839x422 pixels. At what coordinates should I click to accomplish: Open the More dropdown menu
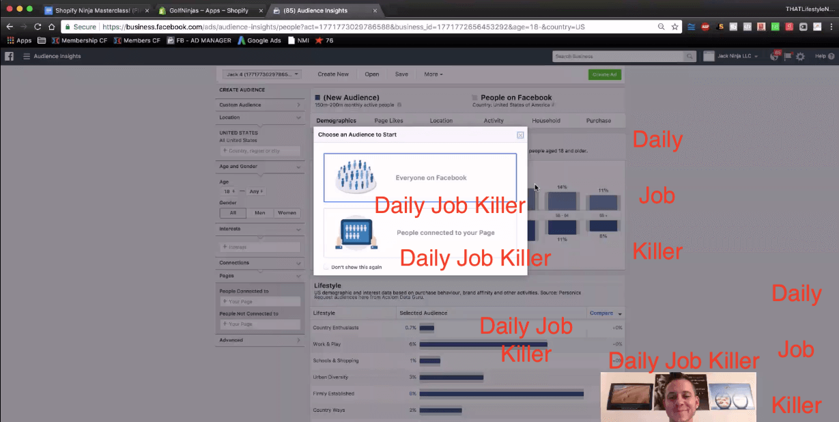(433, 74)
